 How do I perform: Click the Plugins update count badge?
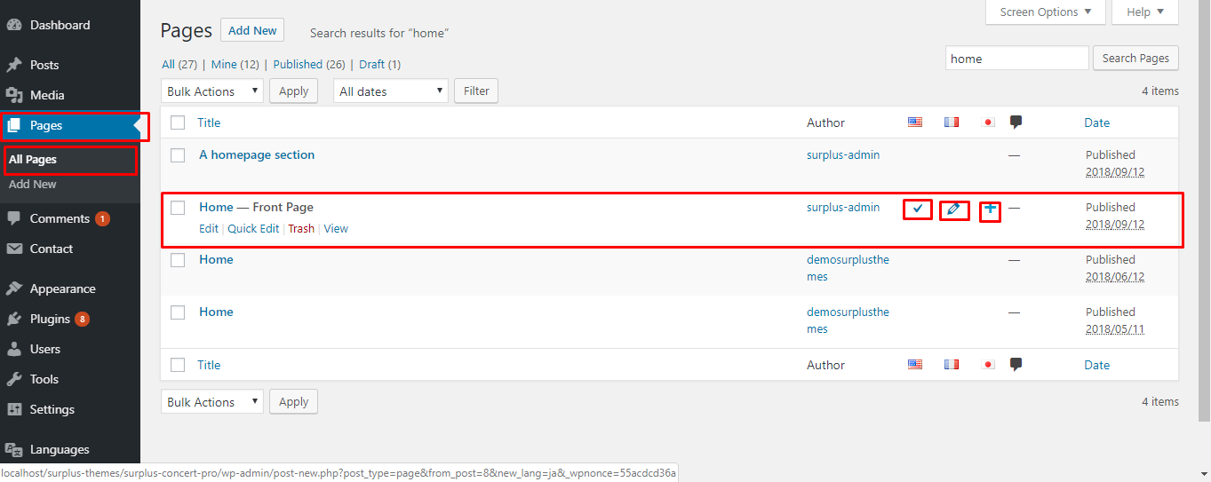82,319
